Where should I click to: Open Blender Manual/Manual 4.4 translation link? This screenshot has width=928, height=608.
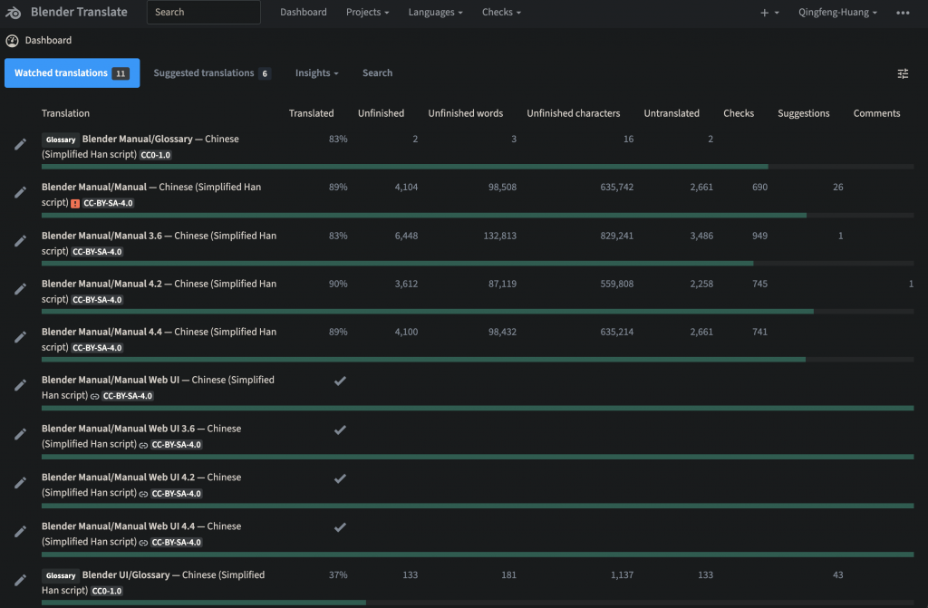[159, 339]
